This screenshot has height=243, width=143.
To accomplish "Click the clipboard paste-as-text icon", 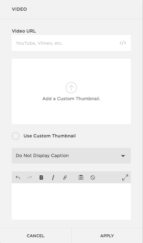I will pos(81,178).
